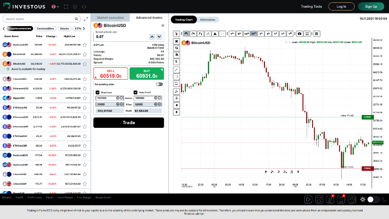Image resolution: width=389 pixels, height=219 pixels.
Task: Uncheck the Take Profit checkbox
Action: (x=135, y=93)
